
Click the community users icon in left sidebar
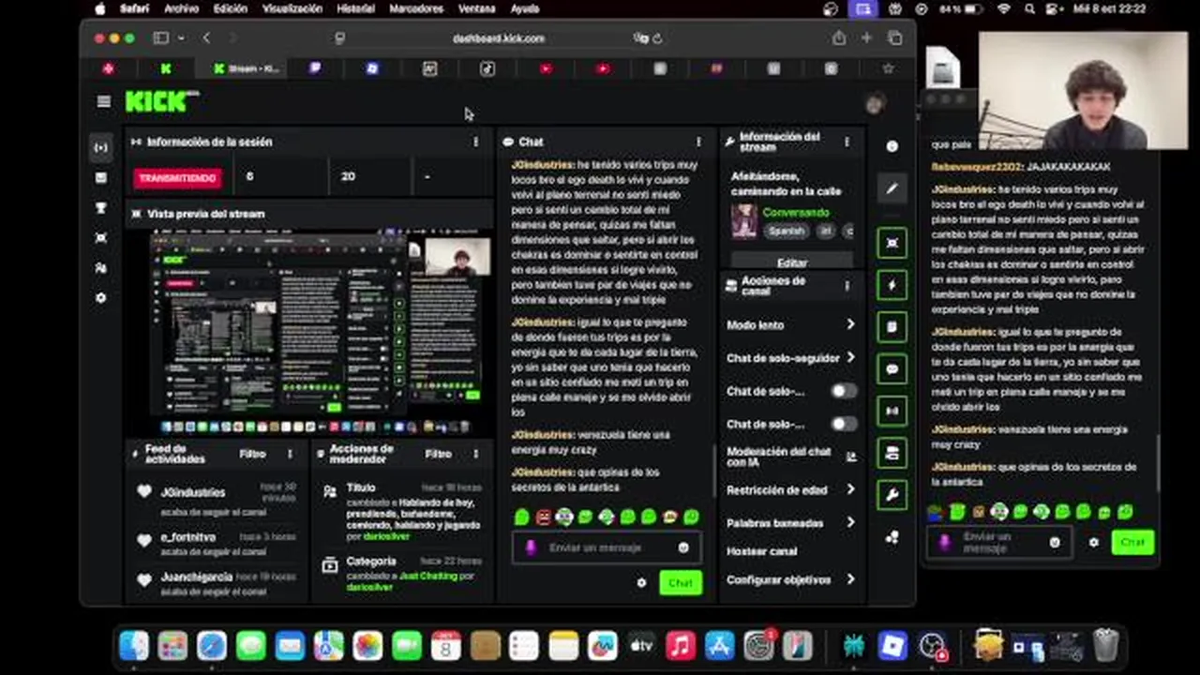coord(101,268)
